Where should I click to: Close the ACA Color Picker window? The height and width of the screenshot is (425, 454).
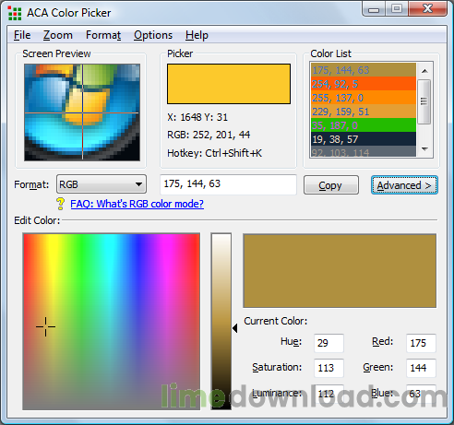pyautogui.click(x=427, y=8)
